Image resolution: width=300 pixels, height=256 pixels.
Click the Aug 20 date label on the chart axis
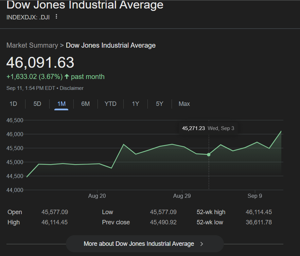(97, 196)
